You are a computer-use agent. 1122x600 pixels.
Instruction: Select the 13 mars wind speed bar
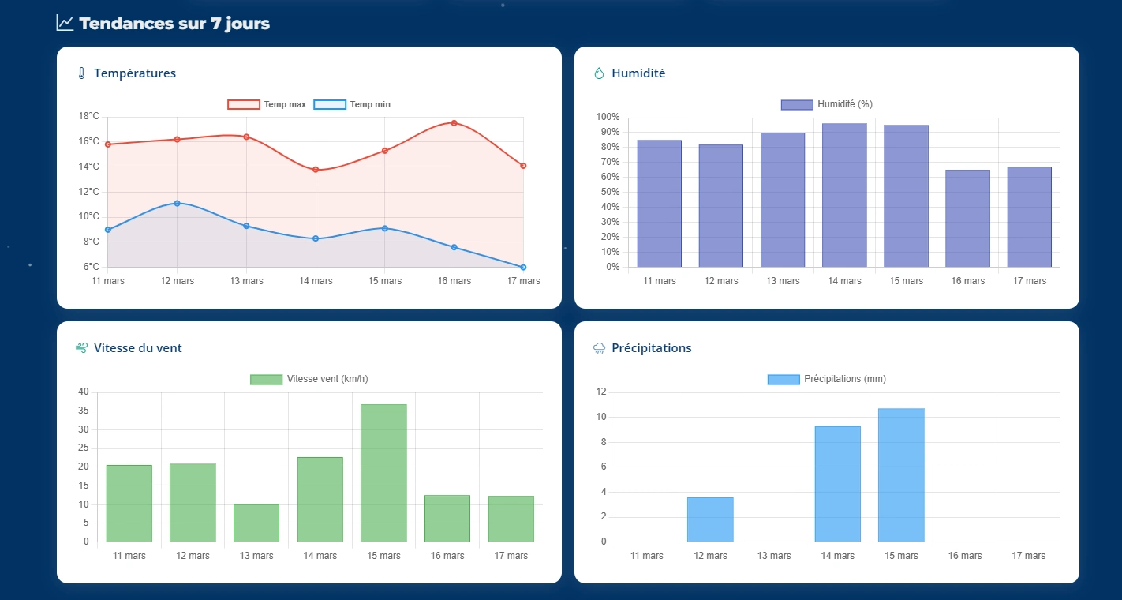tap(256, 523)
